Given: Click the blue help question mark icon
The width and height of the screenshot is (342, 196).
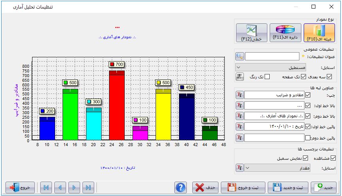Looking at the screenshot, I should (180, 187).
